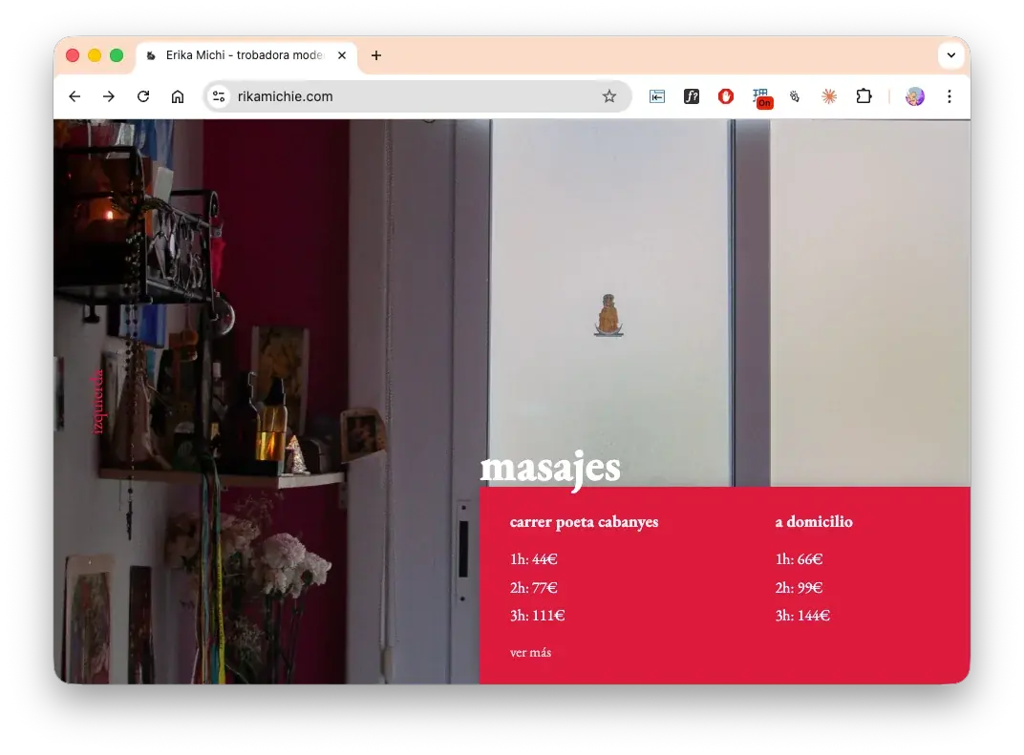The image size is (1024, 755).
Task: Bookmark this page with the star
Action: (609, 96)
